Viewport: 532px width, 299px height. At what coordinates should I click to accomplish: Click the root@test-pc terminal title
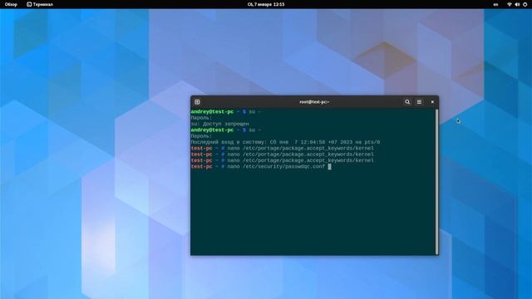coord(314,101)
